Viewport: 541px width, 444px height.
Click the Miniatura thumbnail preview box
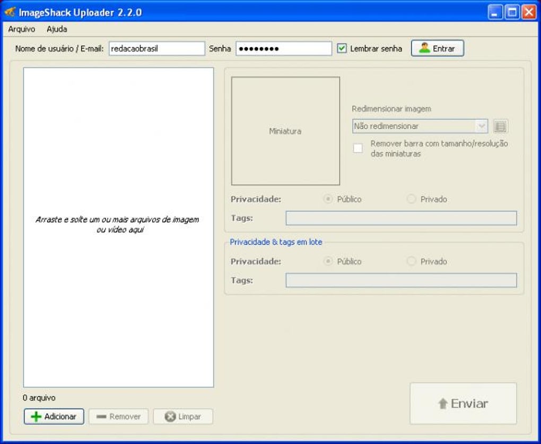tap(285, 131)
